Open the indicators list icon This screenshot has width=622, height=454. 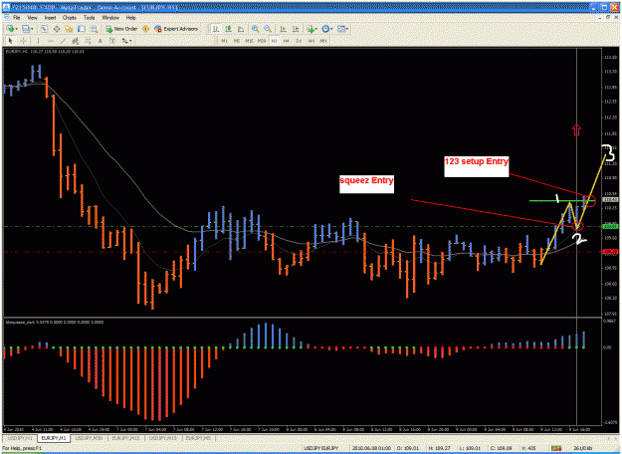pos(310,29)
